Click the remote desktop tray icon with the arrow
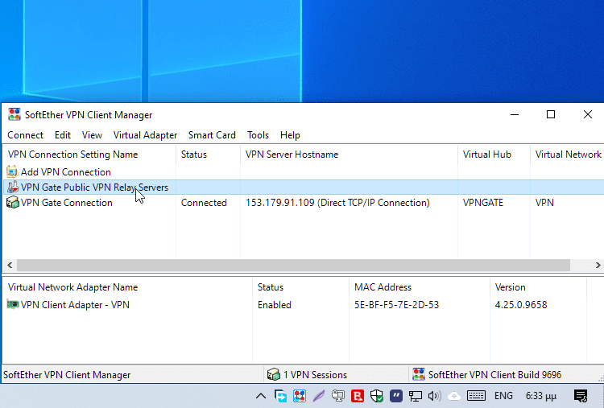This screenshot has height=408, width=604. [x=280, y=396]
